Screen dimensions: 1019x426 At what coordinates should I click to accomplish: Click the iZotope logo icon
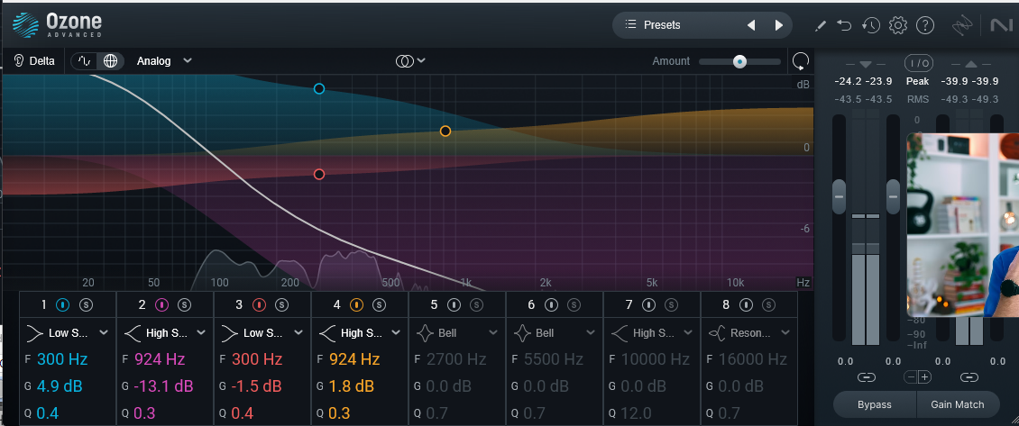962,25
